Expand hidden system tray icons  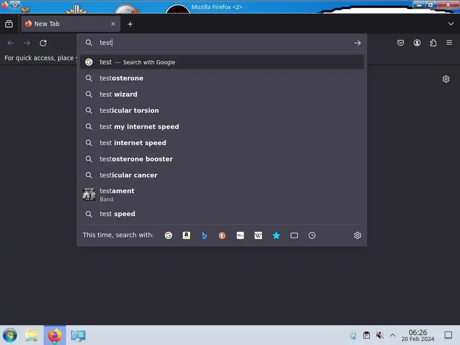pyautogui.click(x=393, y=335)
